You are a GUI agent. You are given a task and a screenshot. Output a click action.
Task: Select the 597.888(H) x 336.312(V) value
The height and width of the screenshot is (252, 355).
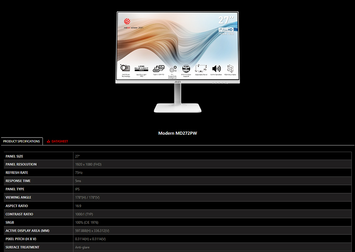click(x=92, y=231)
